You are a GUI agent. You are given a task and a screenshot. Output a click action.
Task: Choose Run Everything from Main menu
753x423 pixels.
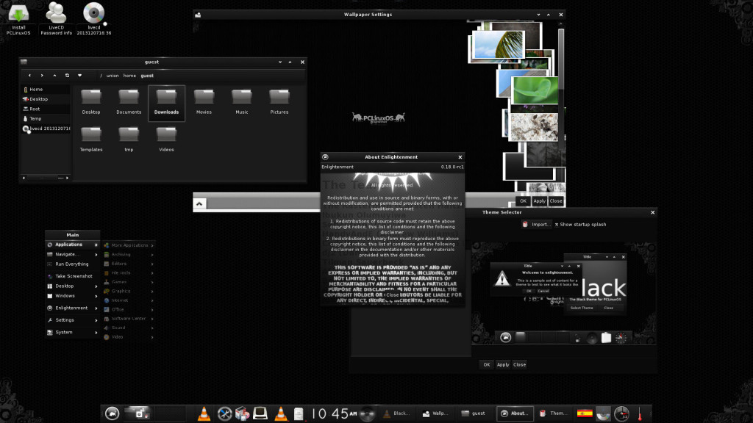73,264
